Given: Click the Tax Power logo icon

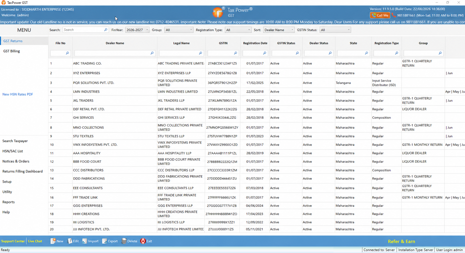Looking at the screenshot, I should [x=218, y=13].
